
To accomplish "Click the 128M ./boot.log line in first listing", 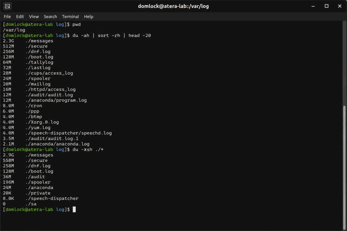I will (x=28, y=57).
